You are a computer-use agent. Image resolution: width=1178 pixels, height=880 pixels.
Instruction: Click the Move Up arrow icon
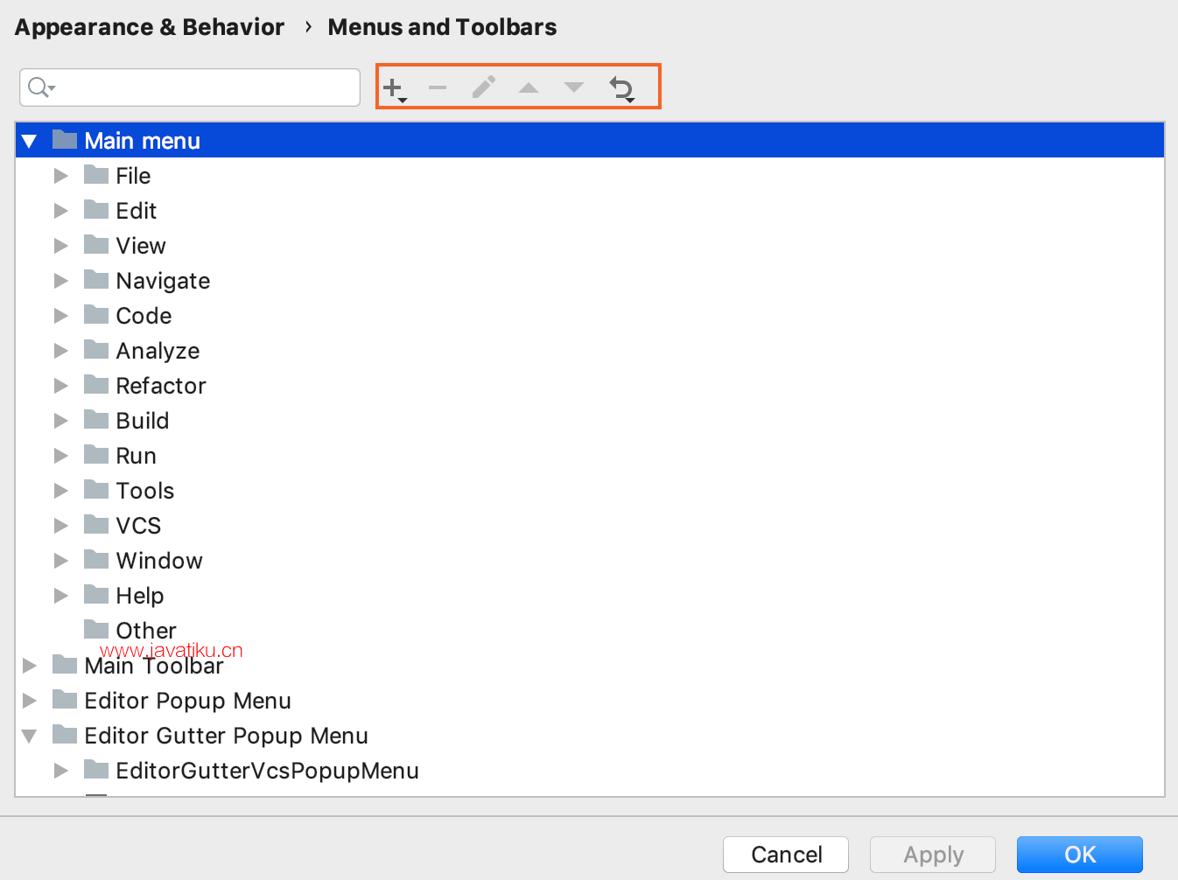point(529,87)
